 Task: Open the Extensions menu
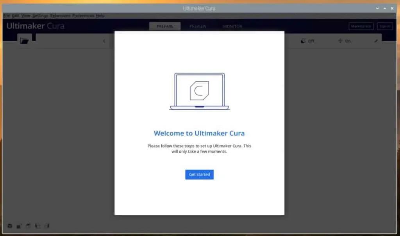[x=60, y=16]
